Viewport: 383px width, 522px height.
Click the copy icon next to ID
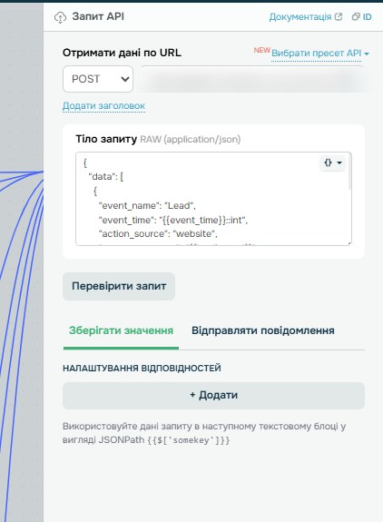356,16
